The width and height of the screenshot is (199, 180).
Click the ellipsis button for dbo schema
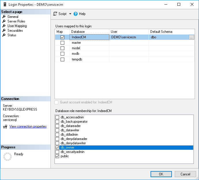click(192, 37)
